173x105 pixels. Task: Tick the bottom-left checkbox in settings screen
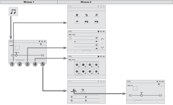click(72, 100)
